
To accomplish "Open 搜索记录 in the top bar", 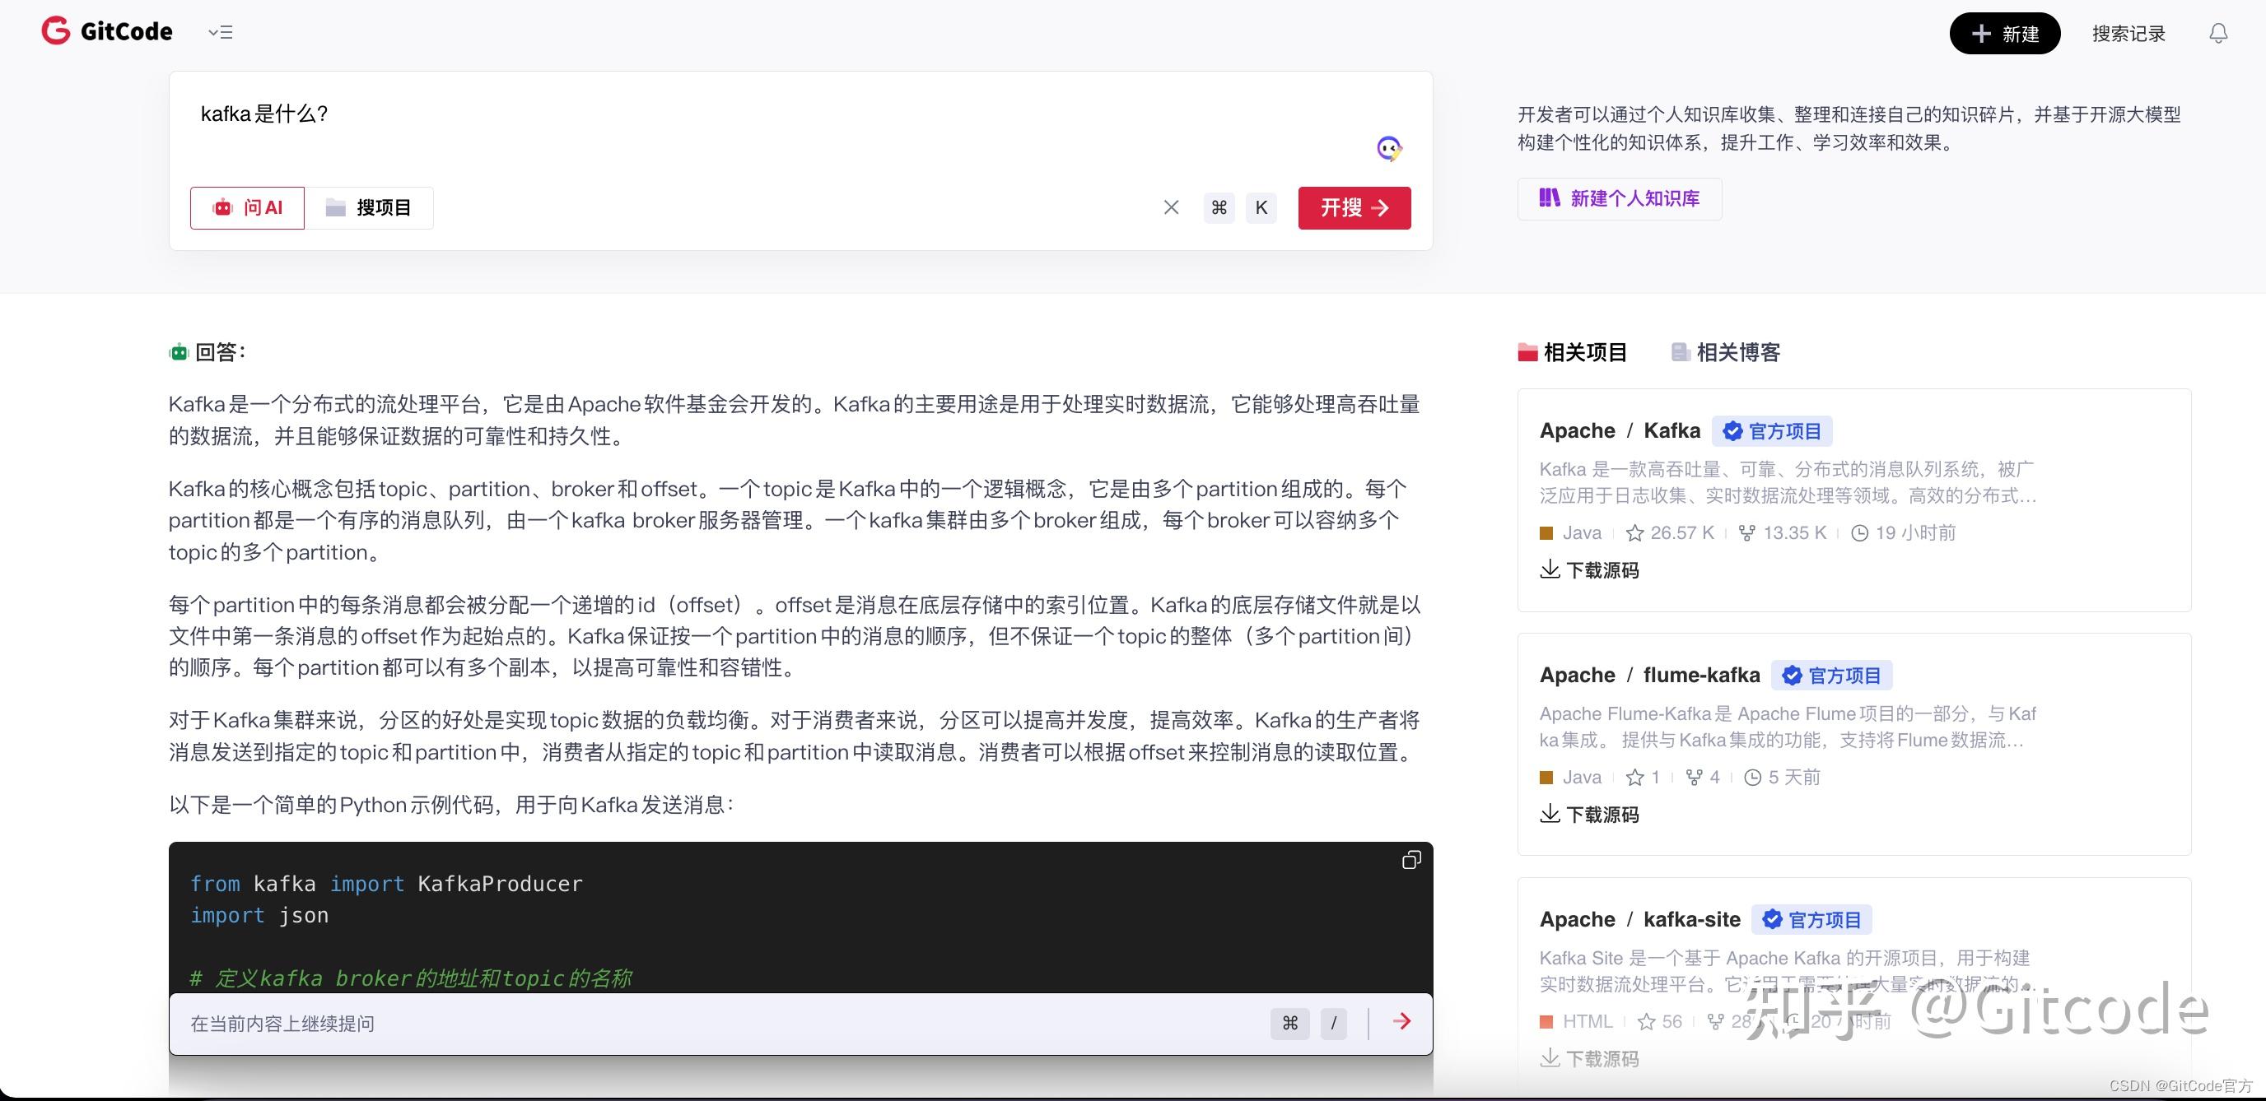I will [2128, 33].
